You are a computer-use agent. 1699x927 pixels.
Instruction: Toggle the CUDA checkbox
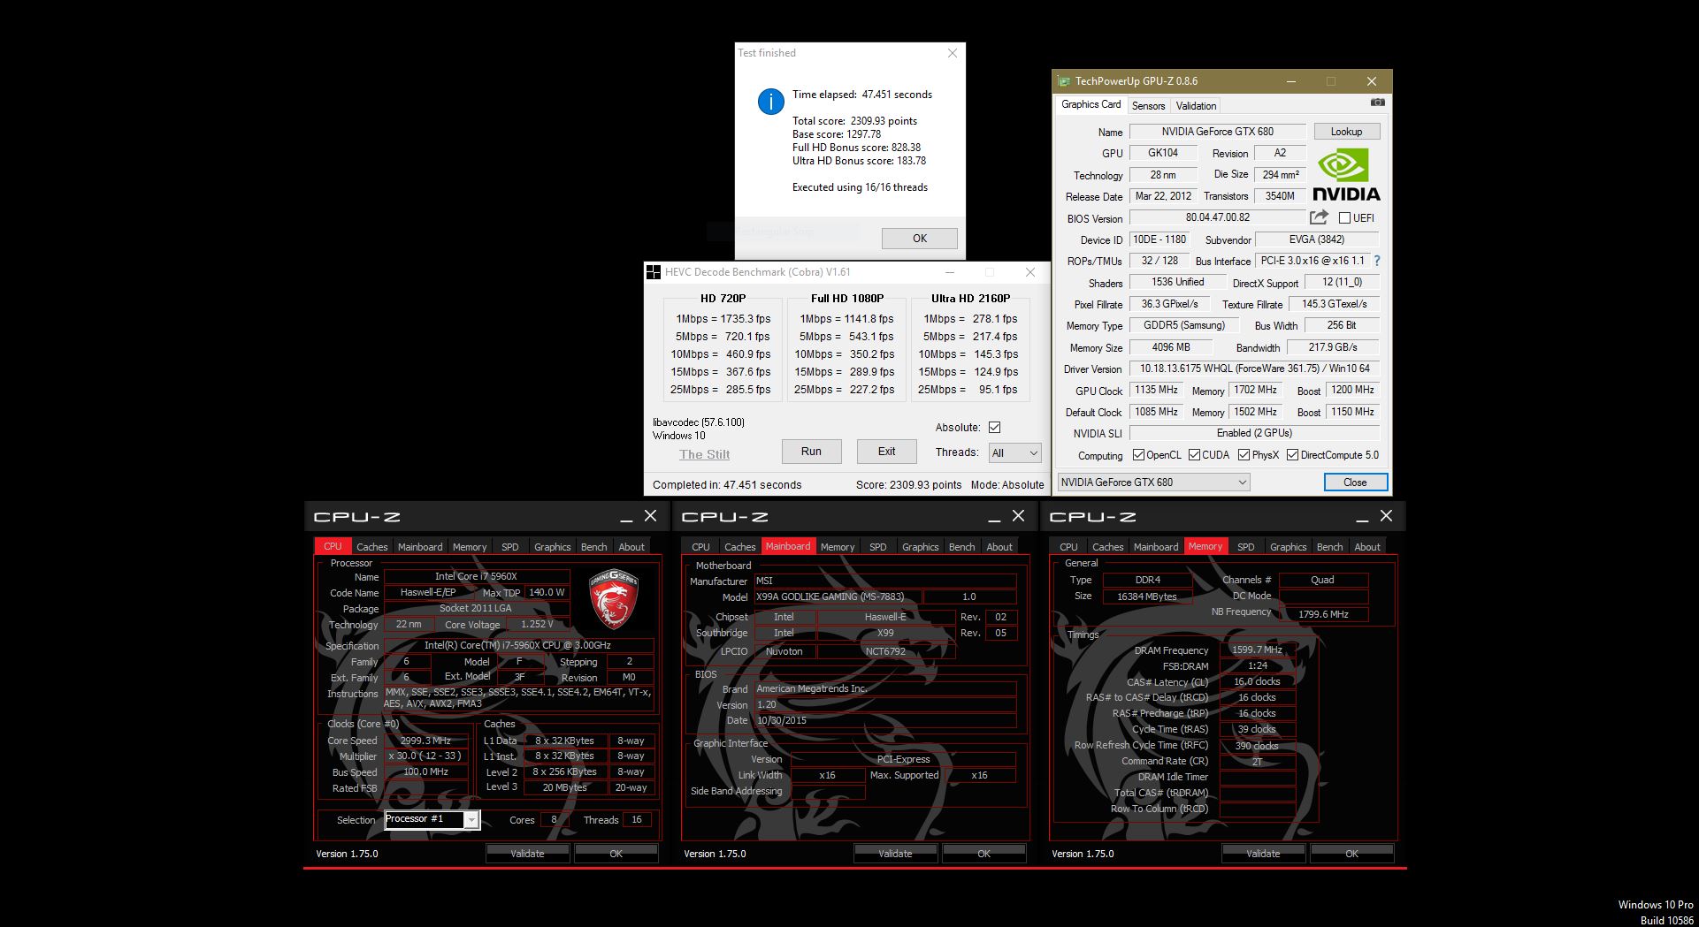pyautogui.click(x=1194, y=455)
